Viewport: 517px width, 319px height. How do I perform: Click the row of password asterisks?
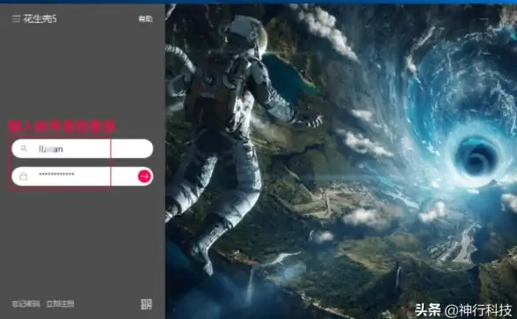click(56, 174)
